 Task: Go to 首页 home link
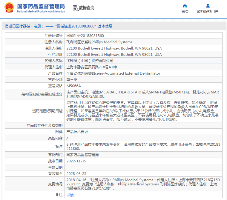pos(185,12)
